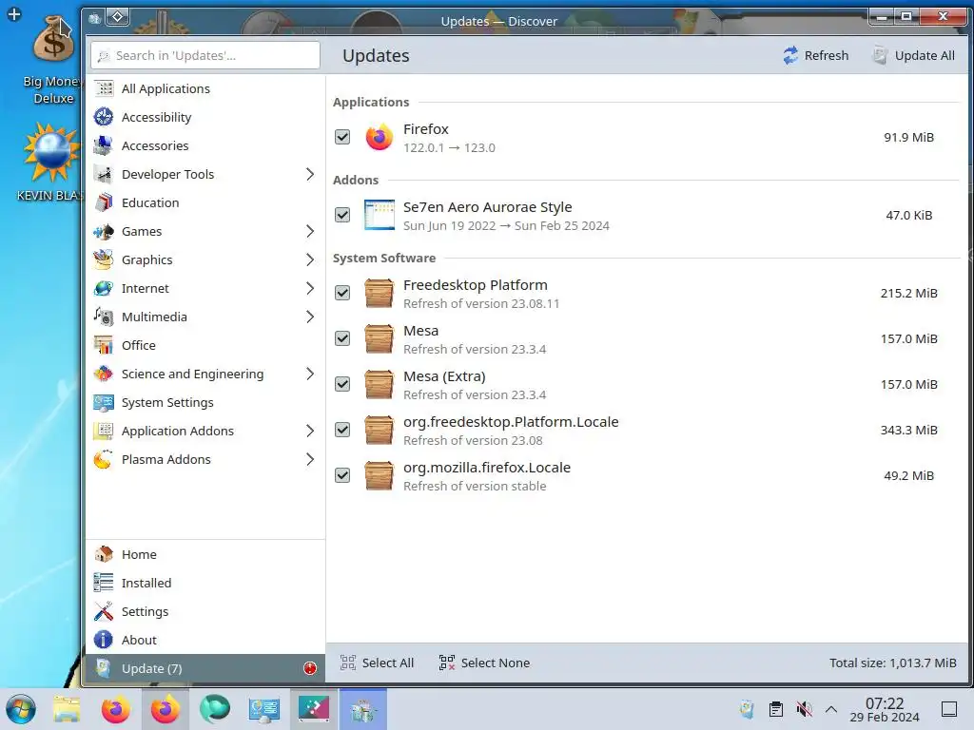Expand the Plasma Addons chevron

(310, 459)
